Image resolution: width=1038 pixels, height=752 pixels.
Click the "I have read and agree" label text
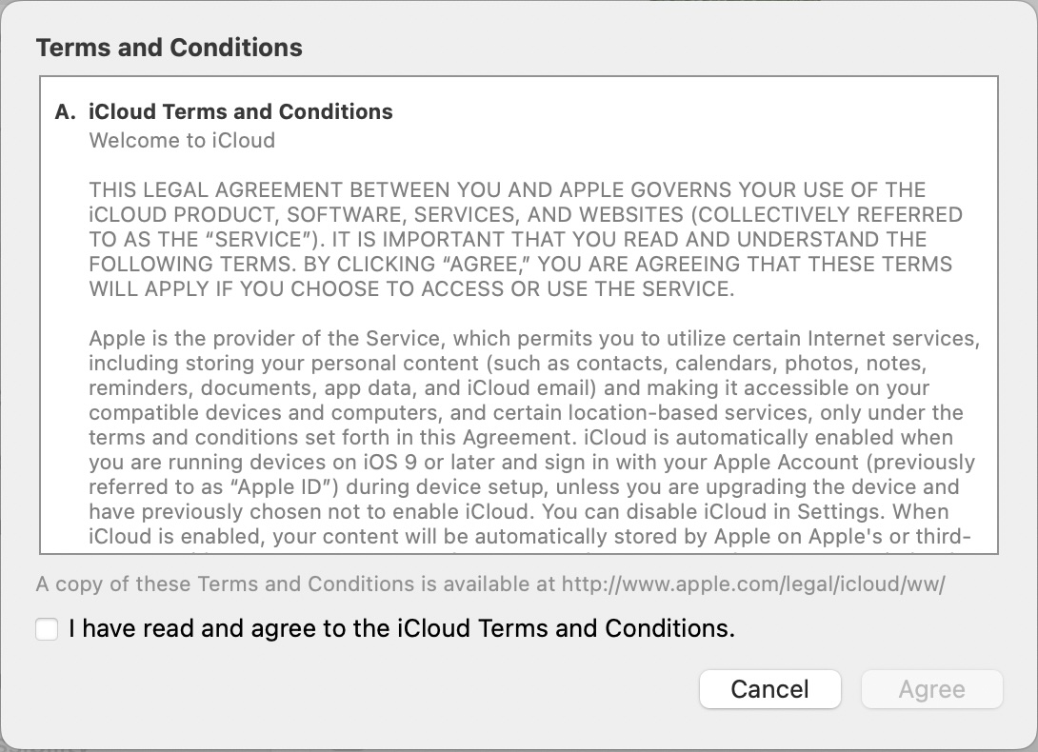pos(401,629)
